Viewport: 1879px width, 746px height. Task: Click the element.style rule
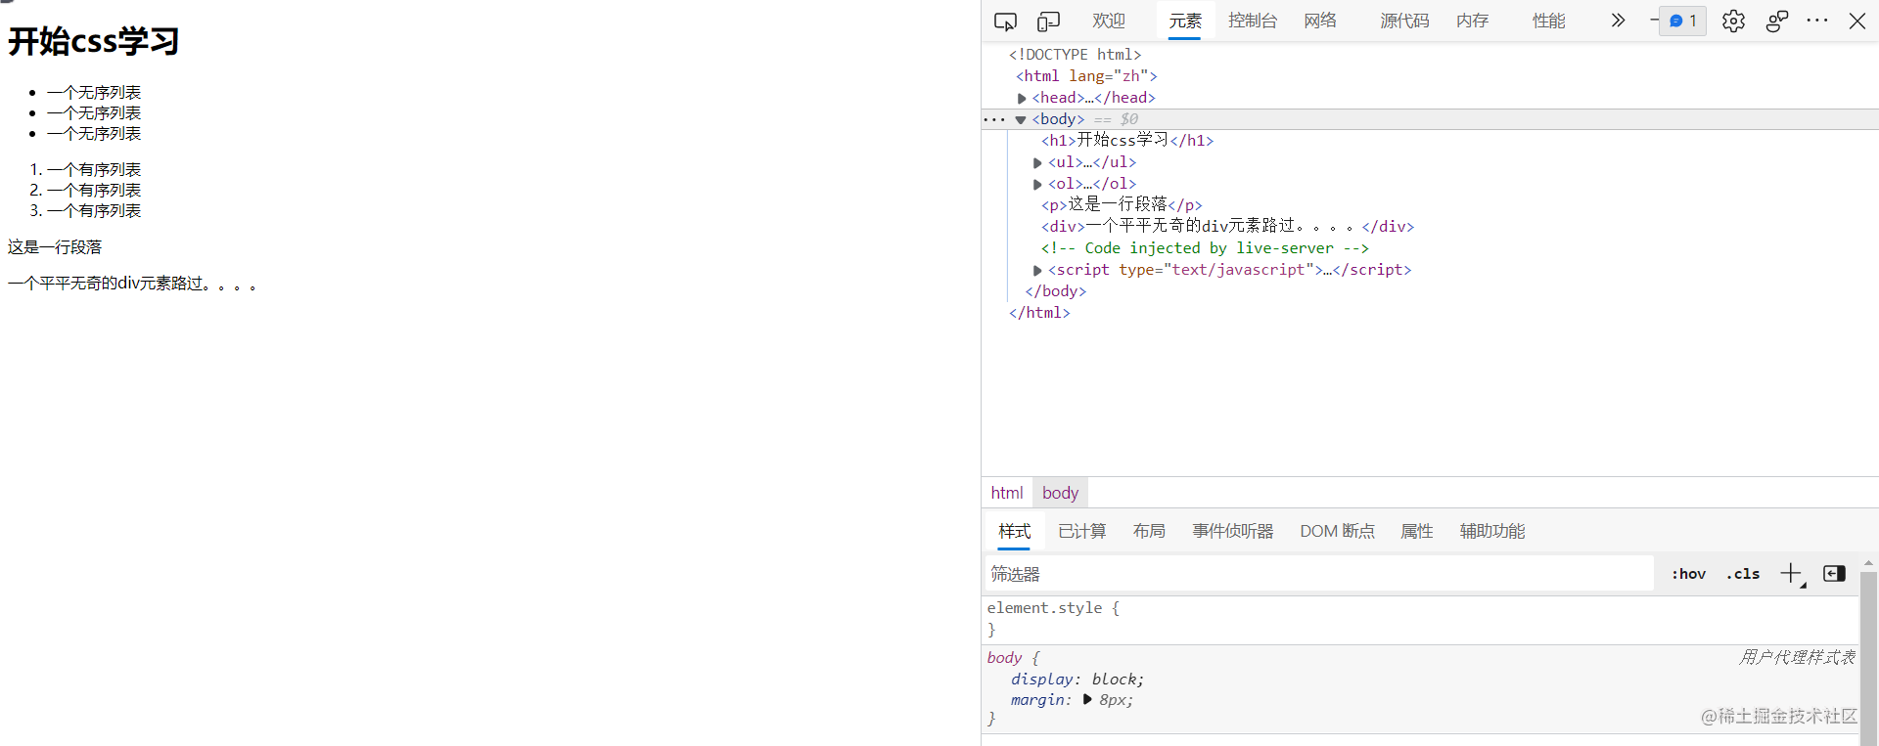point(1053,608)
